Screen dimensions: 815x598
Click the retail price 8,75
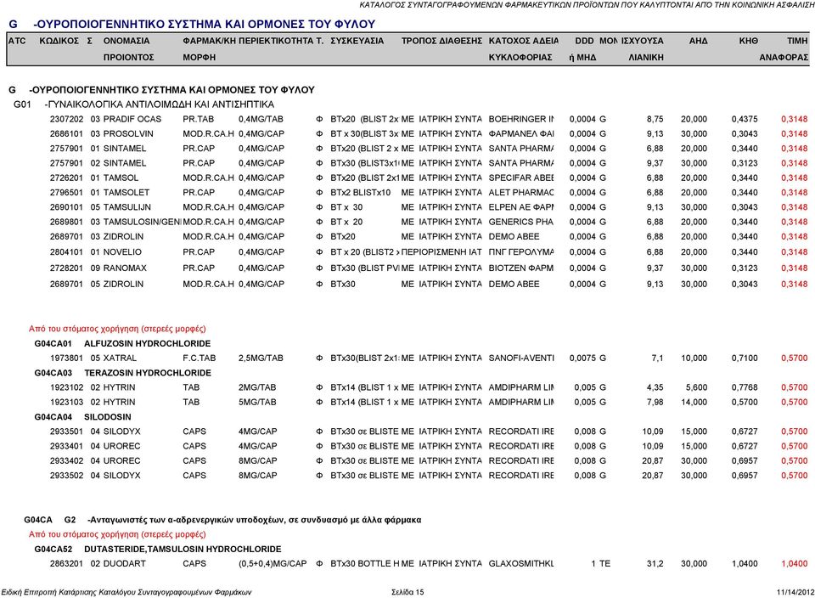pos(655,119)
